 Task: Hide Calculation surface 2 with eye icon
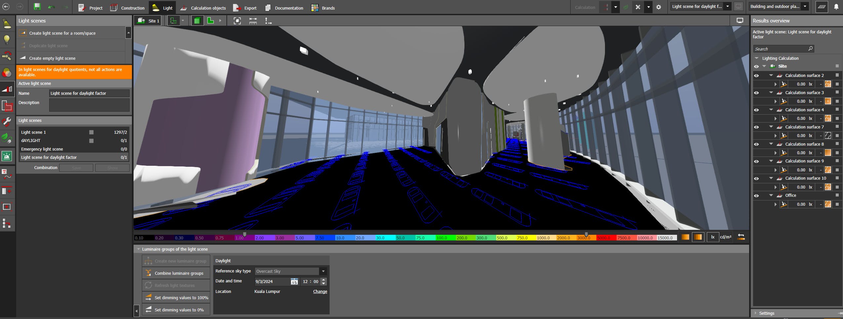coord(756,76)
